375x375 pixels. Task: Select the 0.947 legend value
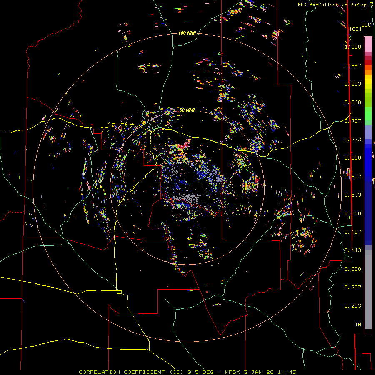point(353,65)
